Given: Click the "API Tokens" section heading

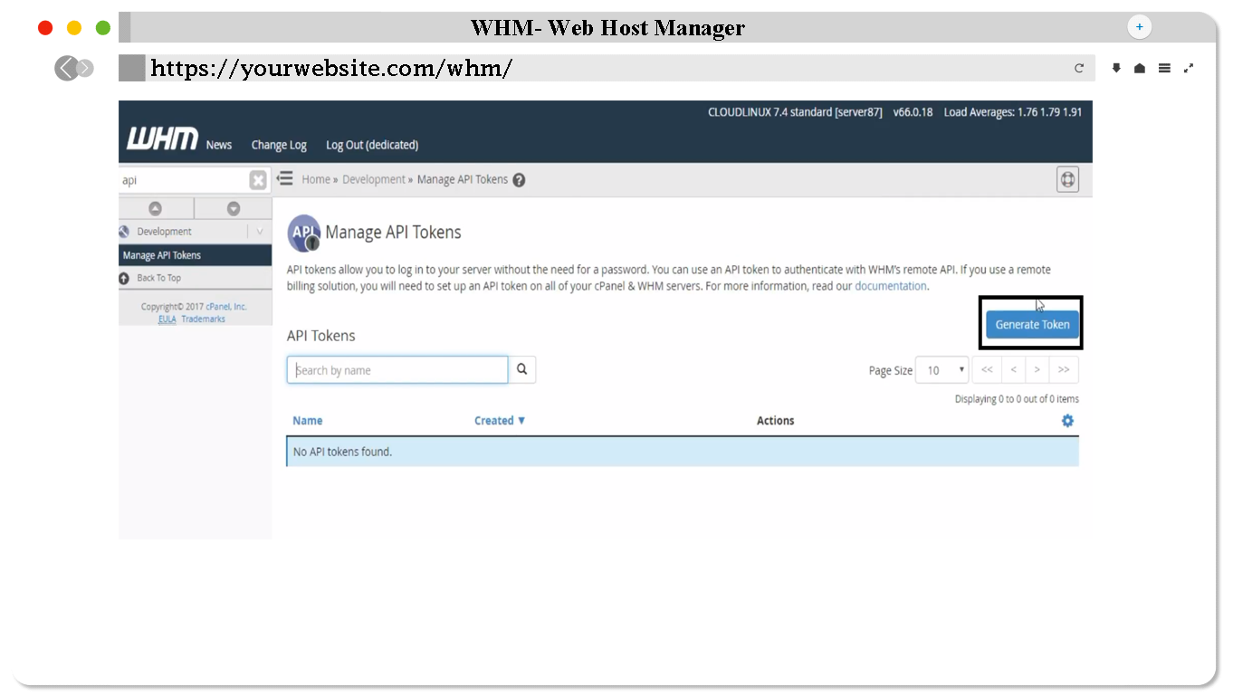Looking at the screenshot, I should pyautogui.click(x=321, y=336).
